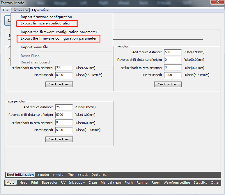Go to the Manual clean tab
Screen dimensions: 225x195
coord(111,182)
